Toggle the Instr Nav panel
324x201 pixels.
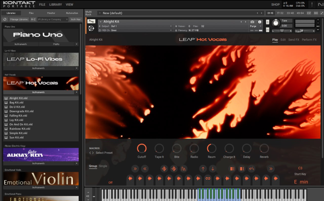76,19
